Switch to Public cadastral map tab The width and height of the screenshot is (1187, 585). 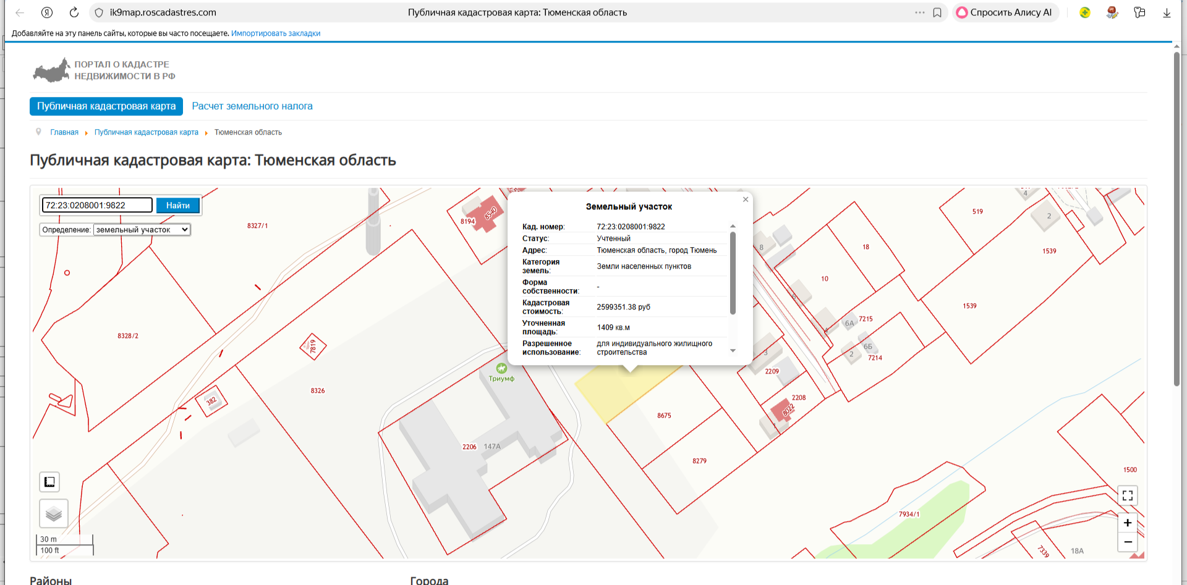coord(106,106)
